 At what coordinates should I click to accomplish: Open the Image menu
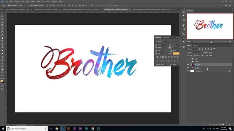click(16, 1)
